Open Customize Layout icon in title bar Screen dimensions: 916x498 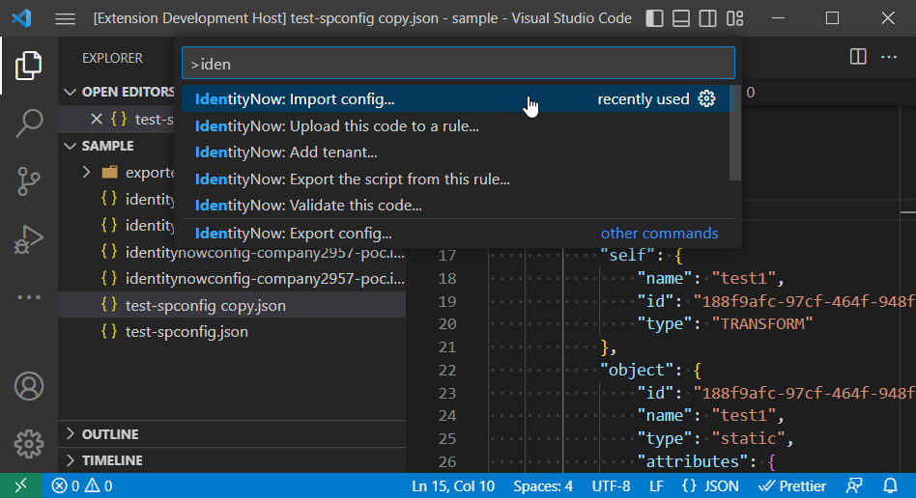point(735,18)
